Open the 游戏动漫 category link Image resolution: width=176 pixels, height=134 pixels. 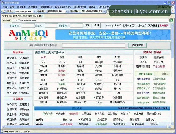tap(24, 58)
